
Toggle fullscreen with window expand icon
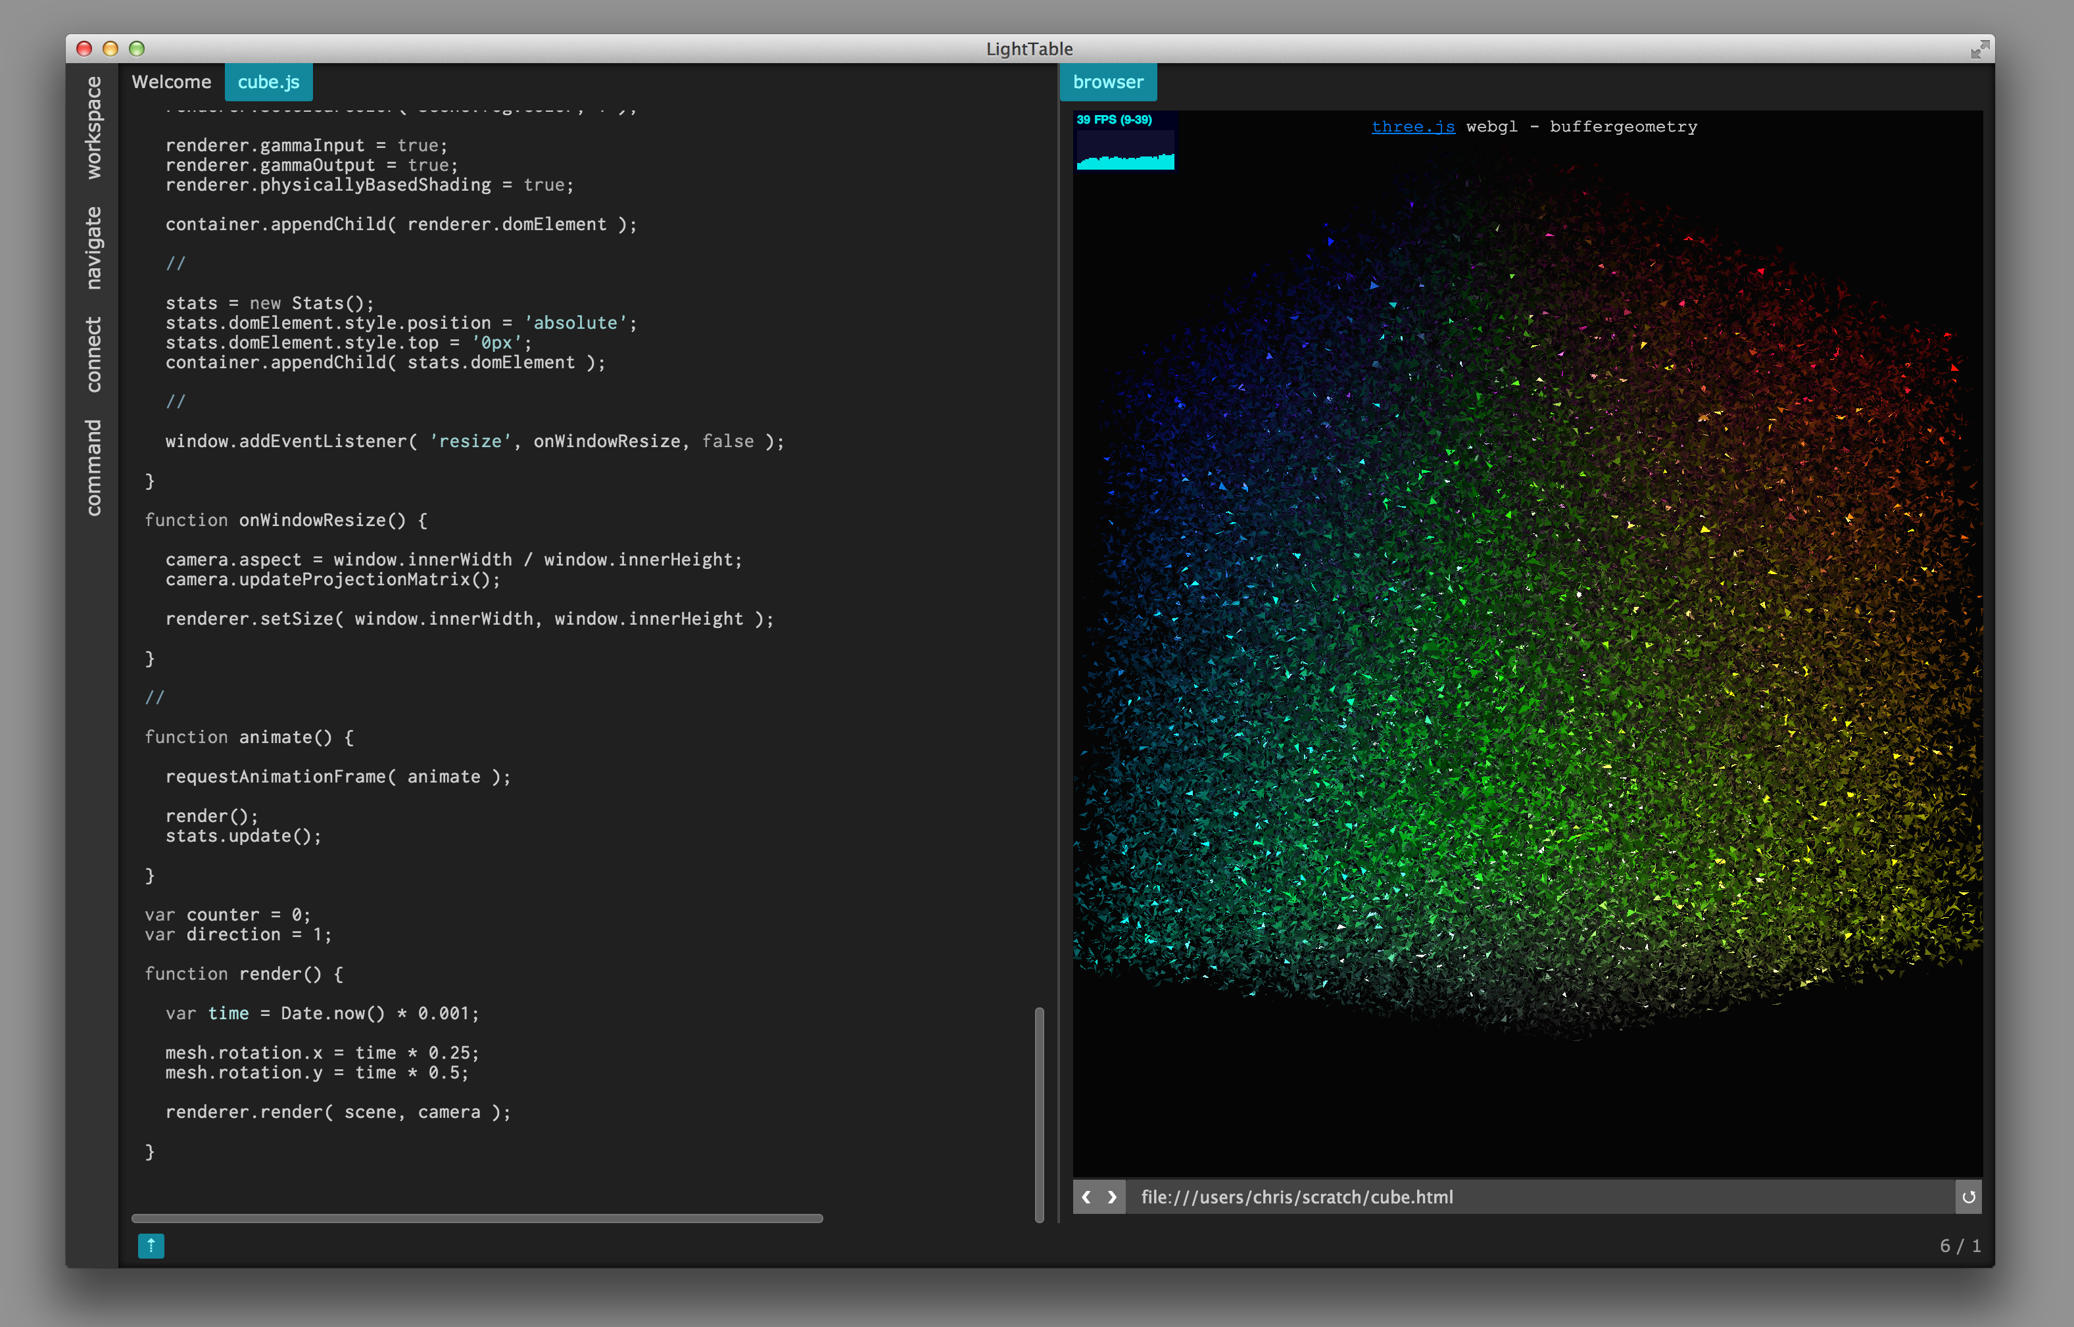(x=1980, y=49)
